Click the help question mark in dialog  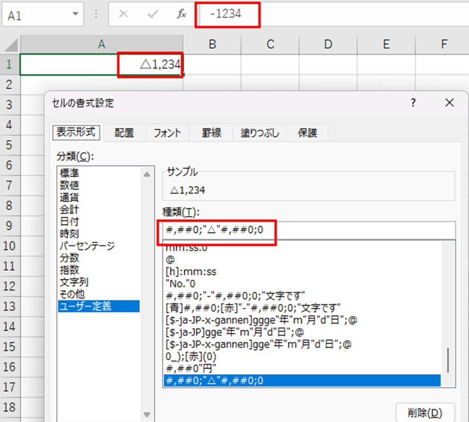click(413, 103)
